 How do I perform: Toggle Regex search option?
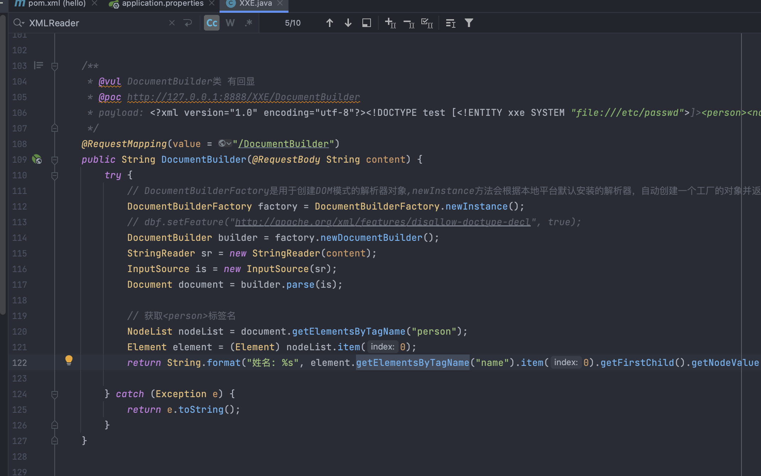pyautogui.click(x=249, y=23)
